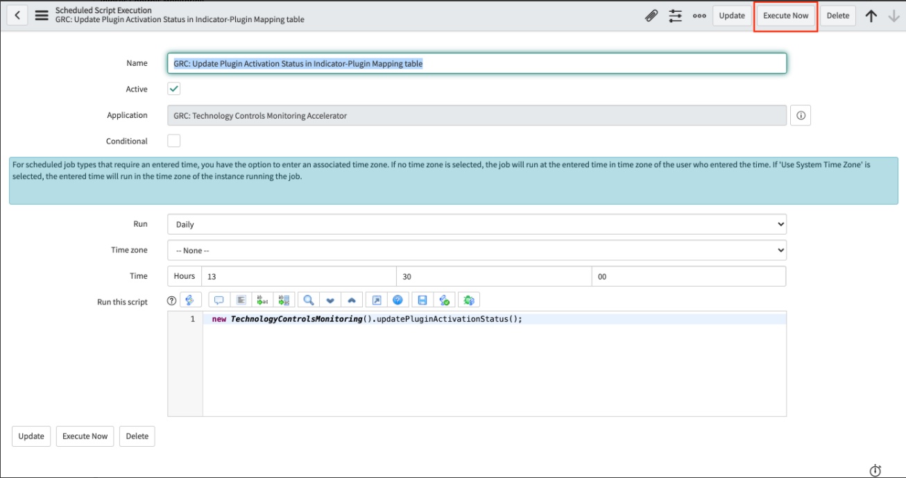
Task: Go to previous record with up arrow
Action: click(871, 15)
